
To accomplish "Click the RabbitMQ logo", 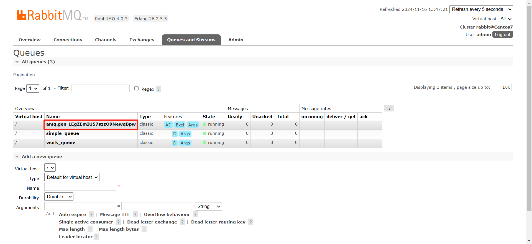I will (x=52, y=15).
